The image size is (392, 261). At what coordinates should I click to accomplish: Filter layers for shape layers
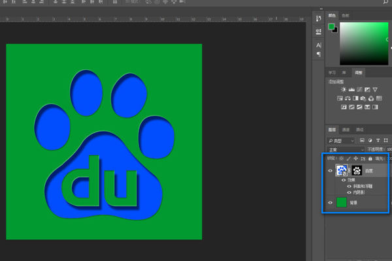[385, 140]
